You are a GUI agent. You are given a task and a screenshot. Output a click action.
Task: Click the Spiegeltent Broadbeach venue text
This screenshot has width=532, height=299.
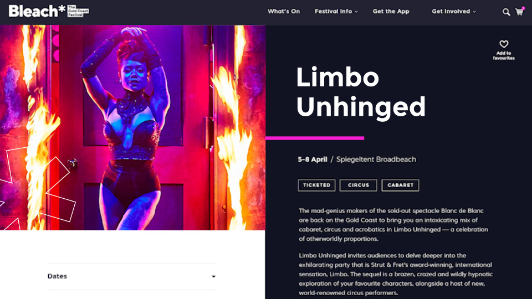coord(376,159)
